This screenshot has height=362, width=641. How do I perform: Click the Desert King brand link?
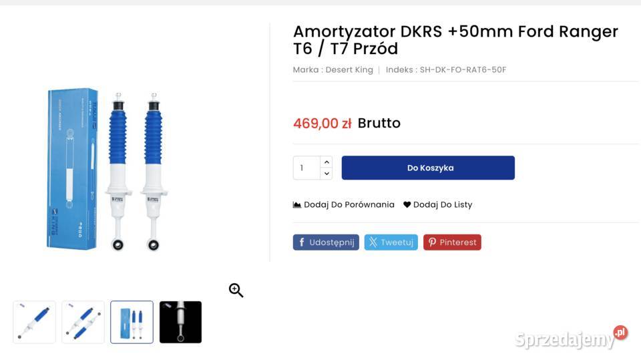[x=349, y=69]
